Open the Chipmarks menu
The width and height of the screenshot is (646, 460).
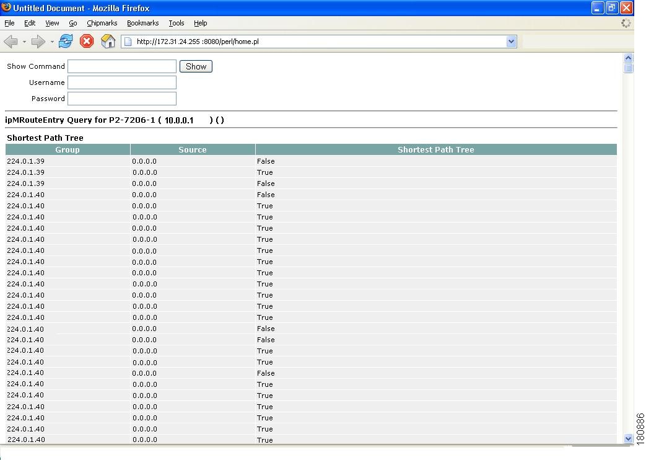(x=102, y=23)
